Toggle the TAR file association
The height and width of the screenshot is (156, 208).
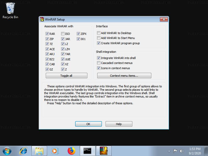click(x=63, y=54)
